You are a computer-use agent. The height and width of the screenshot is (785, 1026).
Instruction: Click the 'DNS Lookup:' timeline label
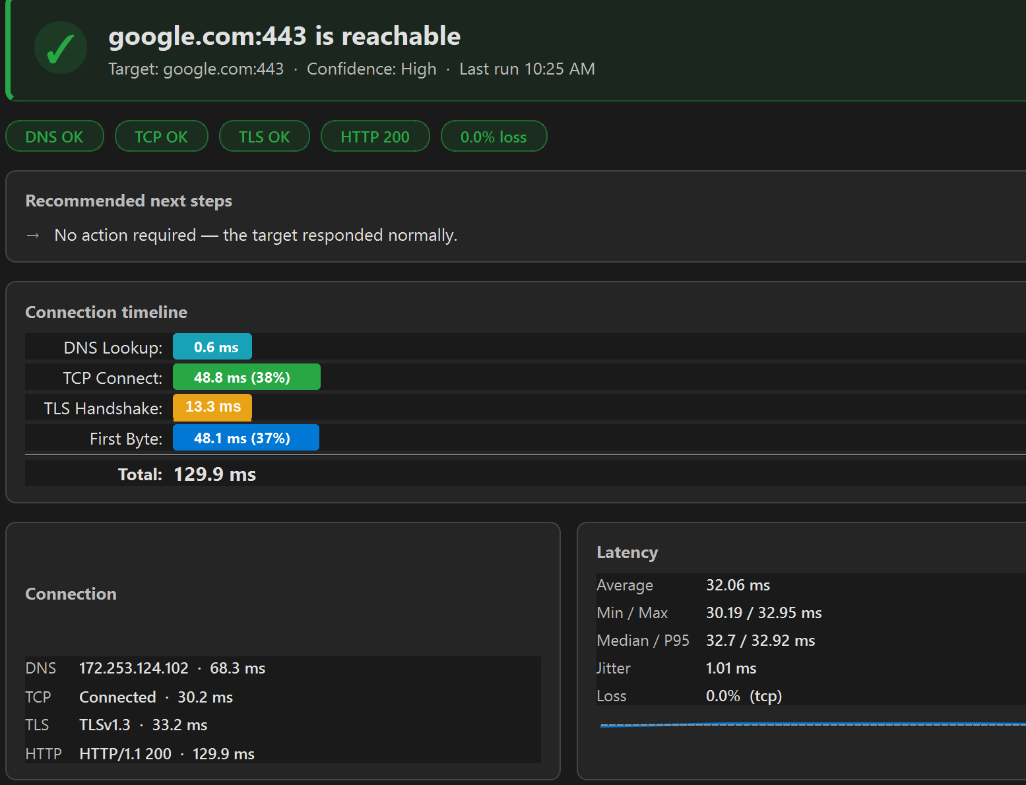(113, 348)
